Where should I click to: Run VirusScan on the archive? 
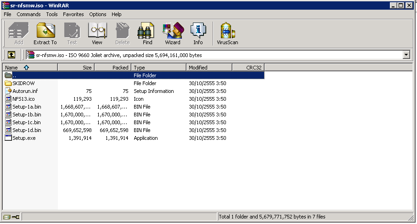coord(227,33)
